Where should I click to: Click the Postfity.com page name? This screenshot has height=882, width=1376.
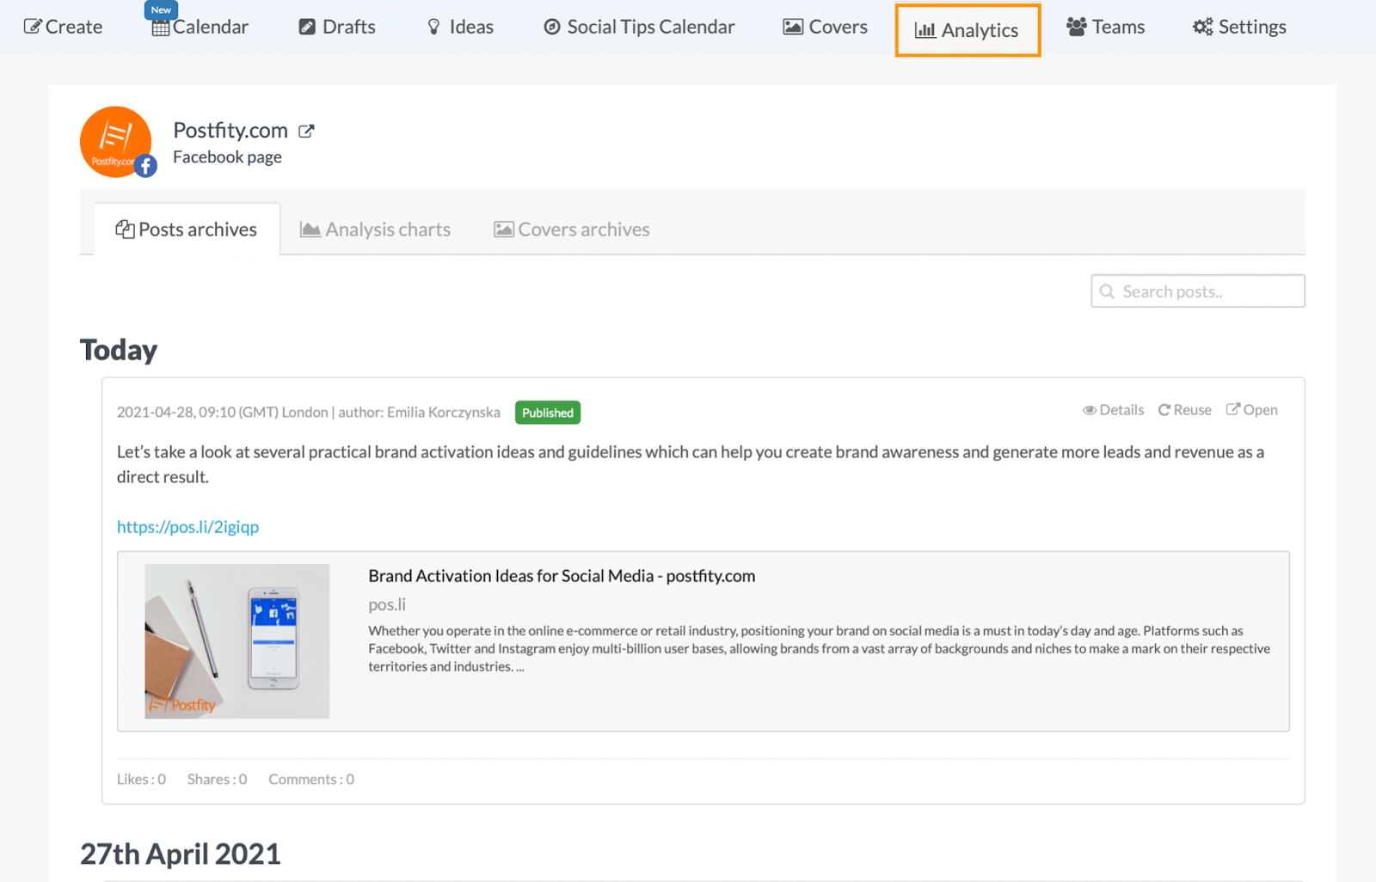click(230, 130)
